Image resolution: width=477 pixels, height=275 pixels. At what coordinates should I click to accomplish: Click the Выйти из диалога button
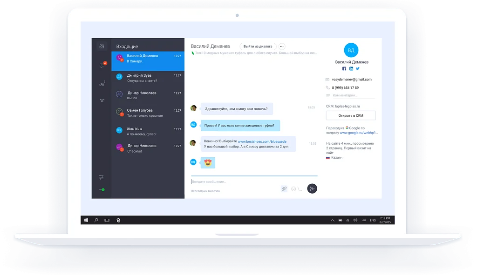tap(258, 47)
